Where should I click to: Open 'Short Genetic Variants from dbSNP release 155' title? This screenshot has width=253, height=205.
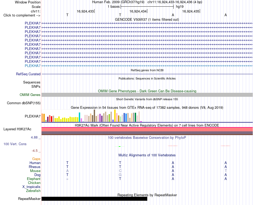[x=147, y=99]
